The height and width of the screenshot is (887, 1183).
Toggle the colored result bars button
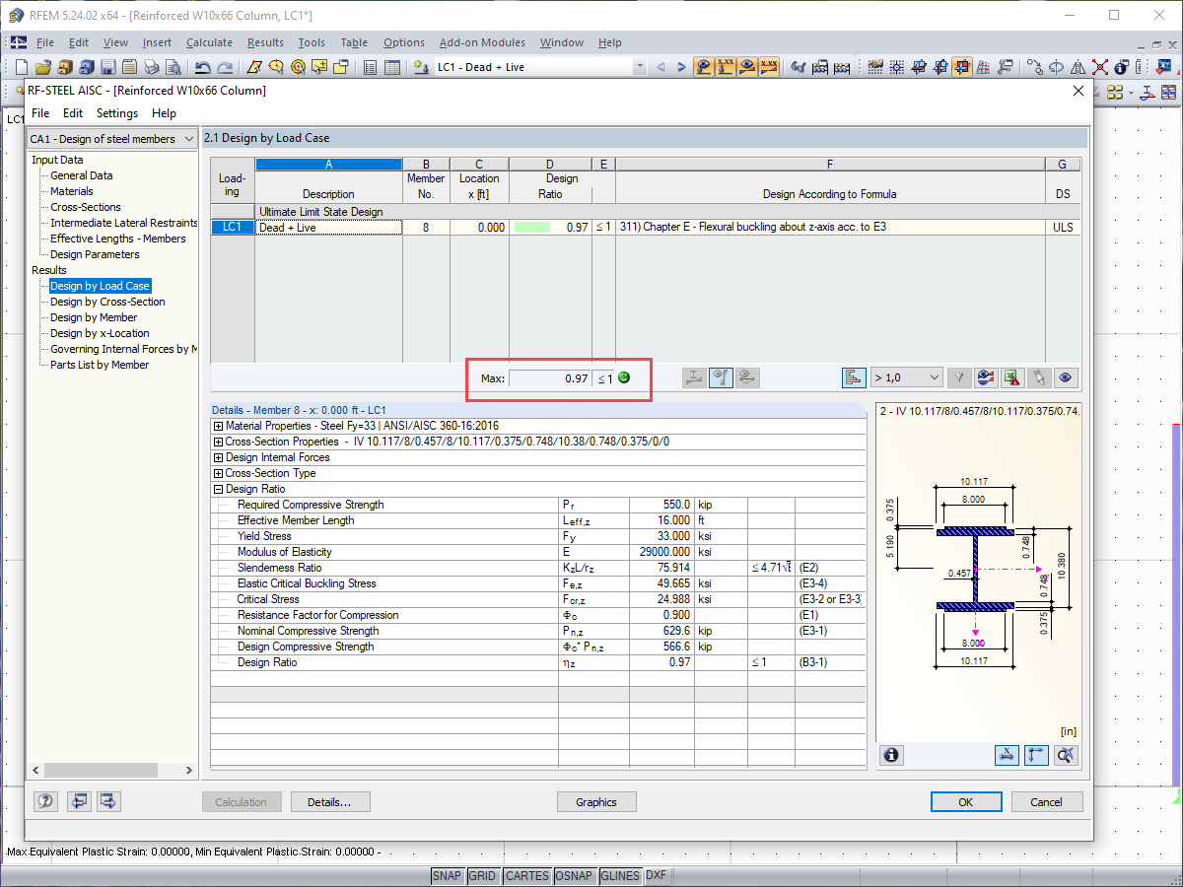click(854, 377)
